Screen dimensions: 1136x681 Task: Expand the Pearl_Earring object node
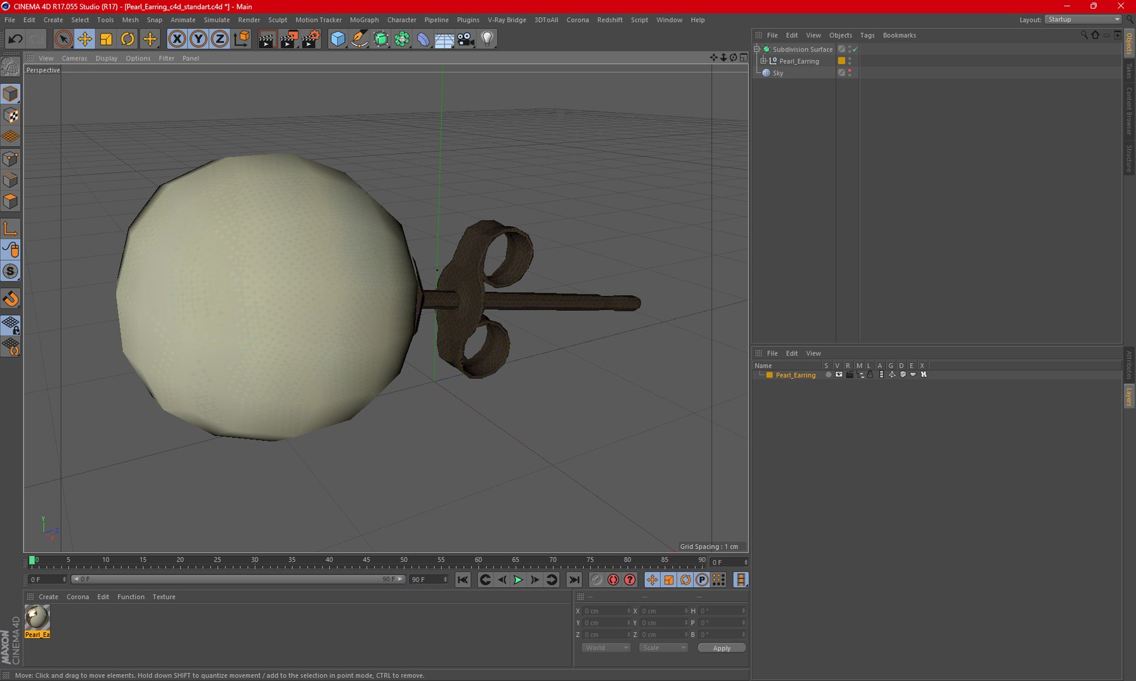point(764,61)
